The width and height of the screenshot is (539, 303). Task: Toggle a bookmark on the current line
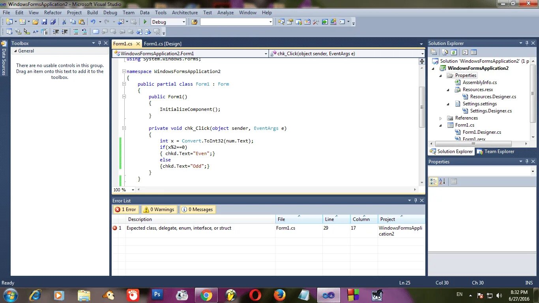[x=95, y=32]
